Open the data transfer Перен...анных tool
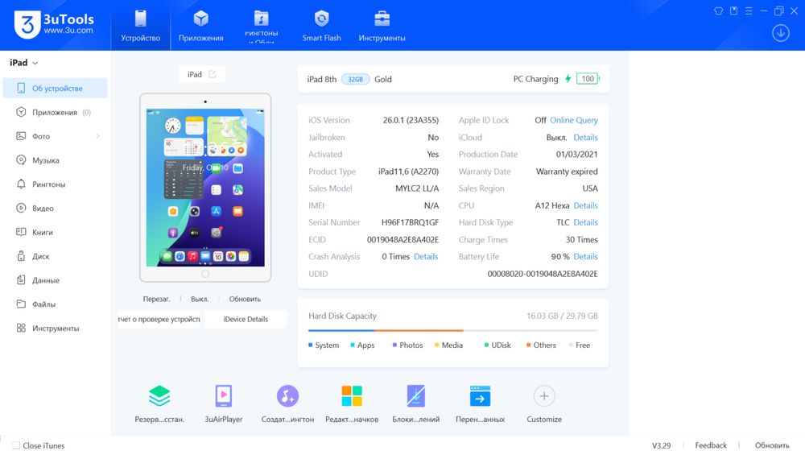Screen dimensions: 805x455 (x=480, y=396)
